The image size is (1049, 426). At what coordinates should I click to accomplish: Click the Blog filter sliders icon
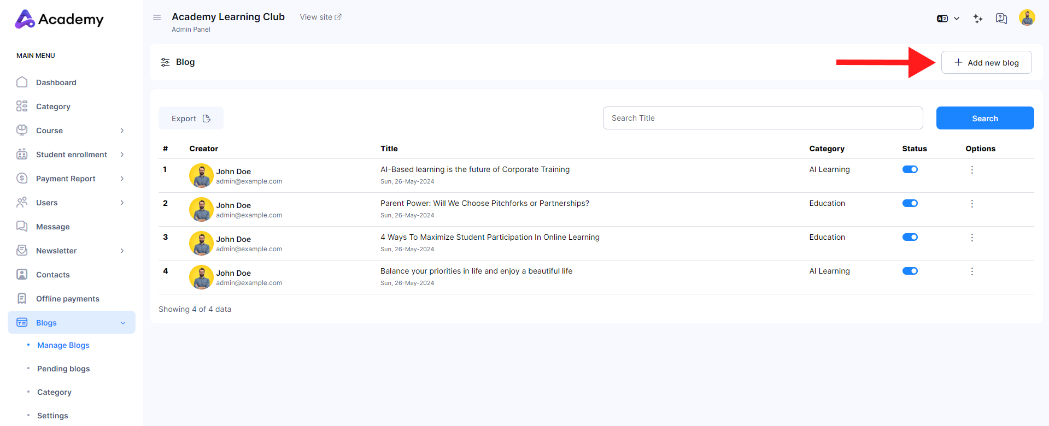point(165,62)
